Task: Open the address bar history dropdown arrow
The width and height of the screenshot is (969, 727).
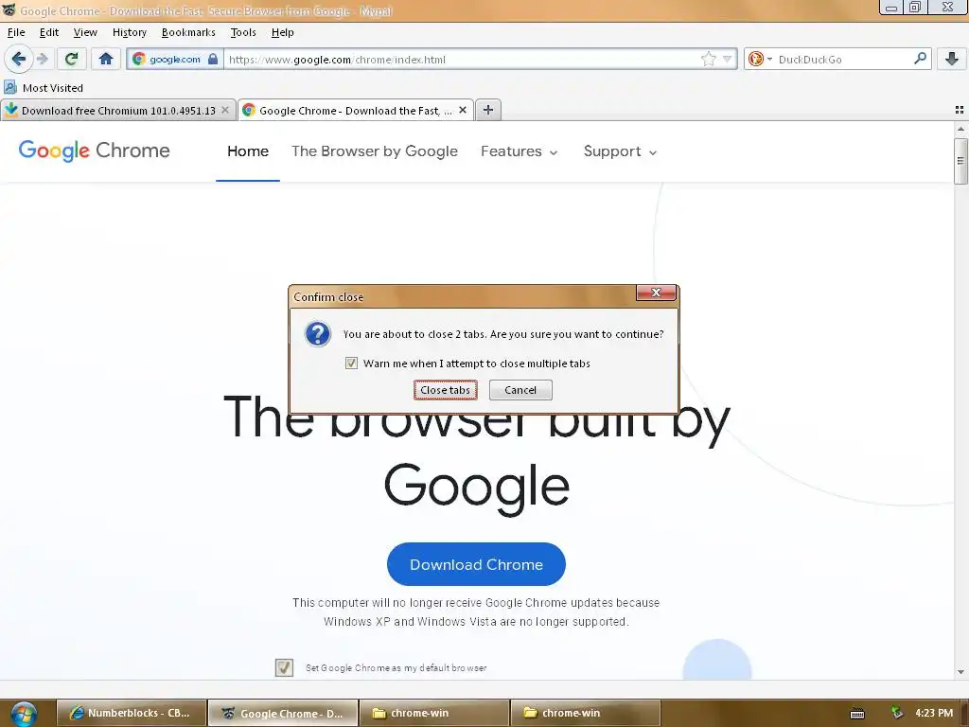Action: point(728,60)
